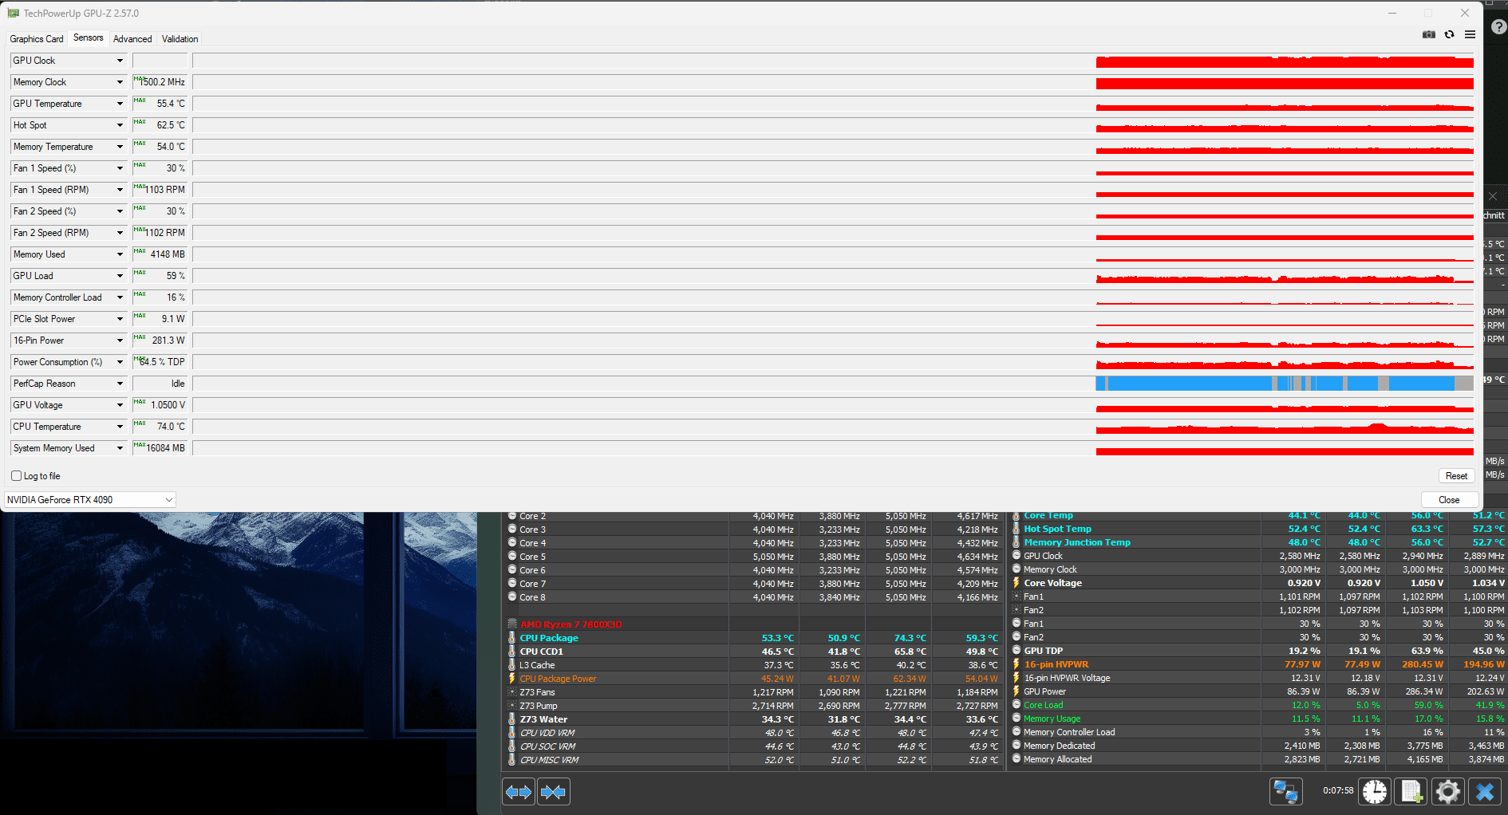The width and height of the screenshot is (1508, 815).
Task: Select the Z73 Pump row in HWiNFO
Action: [x=753, y=706]
